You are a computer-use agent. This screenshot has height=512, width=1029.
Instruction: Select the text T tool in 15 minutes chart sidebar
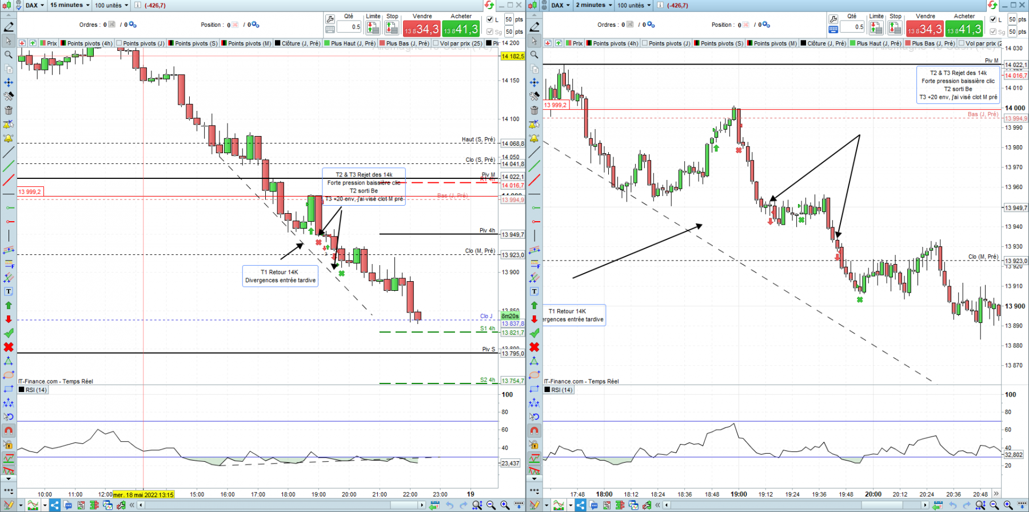(x=9, y=291)
